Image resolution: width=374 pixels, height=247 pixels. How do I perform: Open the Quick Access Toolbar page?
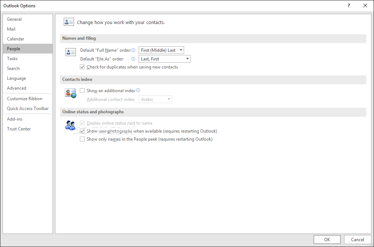[28, 109]
